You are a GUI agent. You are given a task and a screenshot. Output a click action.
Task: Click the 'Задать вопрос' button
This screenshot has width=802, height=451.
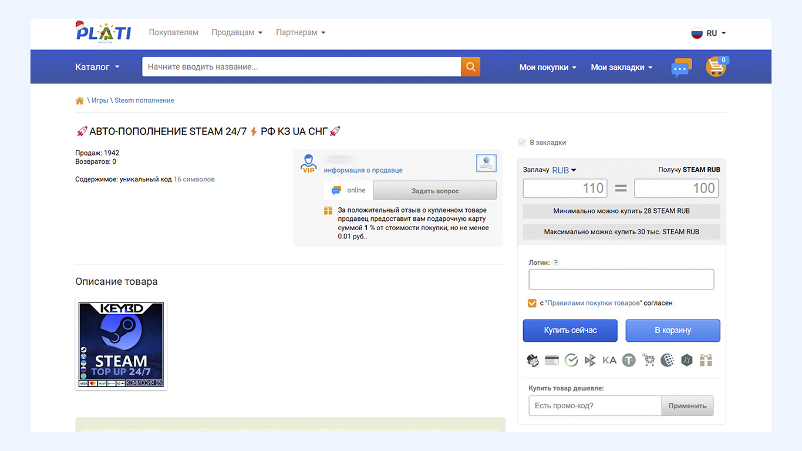(x=435, y=190)
